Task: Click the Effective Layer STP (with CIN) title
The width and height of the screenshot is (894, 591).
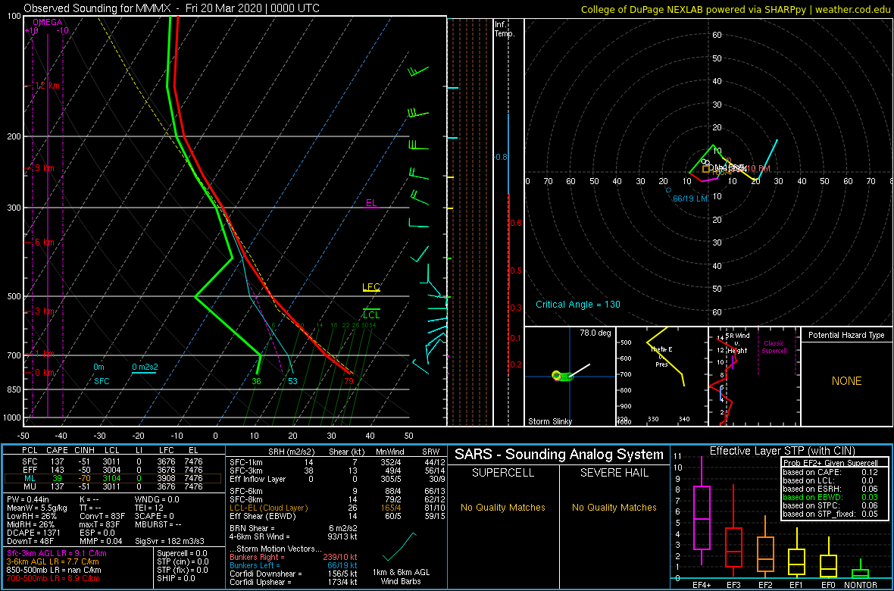Action: tap(782, 451)
